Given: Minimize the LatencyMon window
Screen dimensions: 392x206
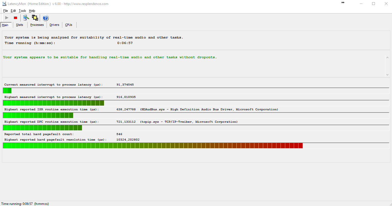Looking at the screenshot, I should pyautogui.click(x=361, y=4).
